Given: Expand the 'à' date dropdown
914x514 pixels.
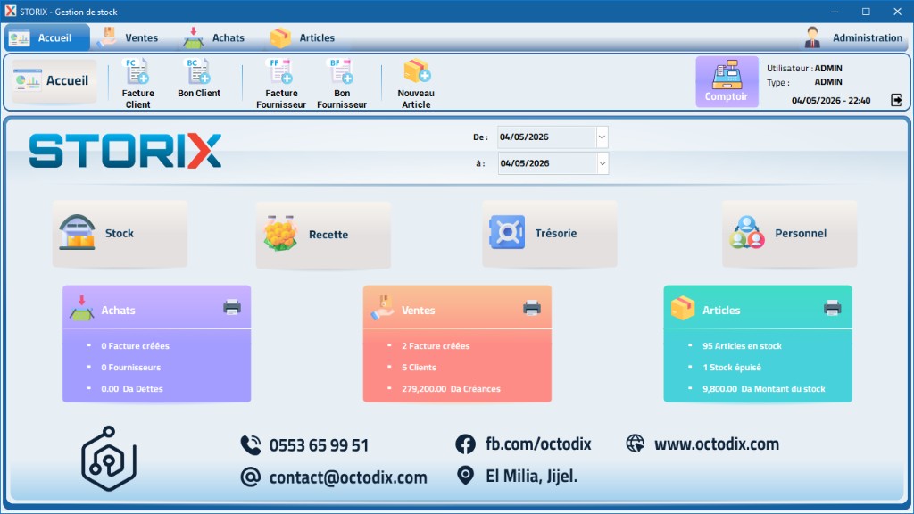Looking at the screenshot, I should [x=602, y=164].
